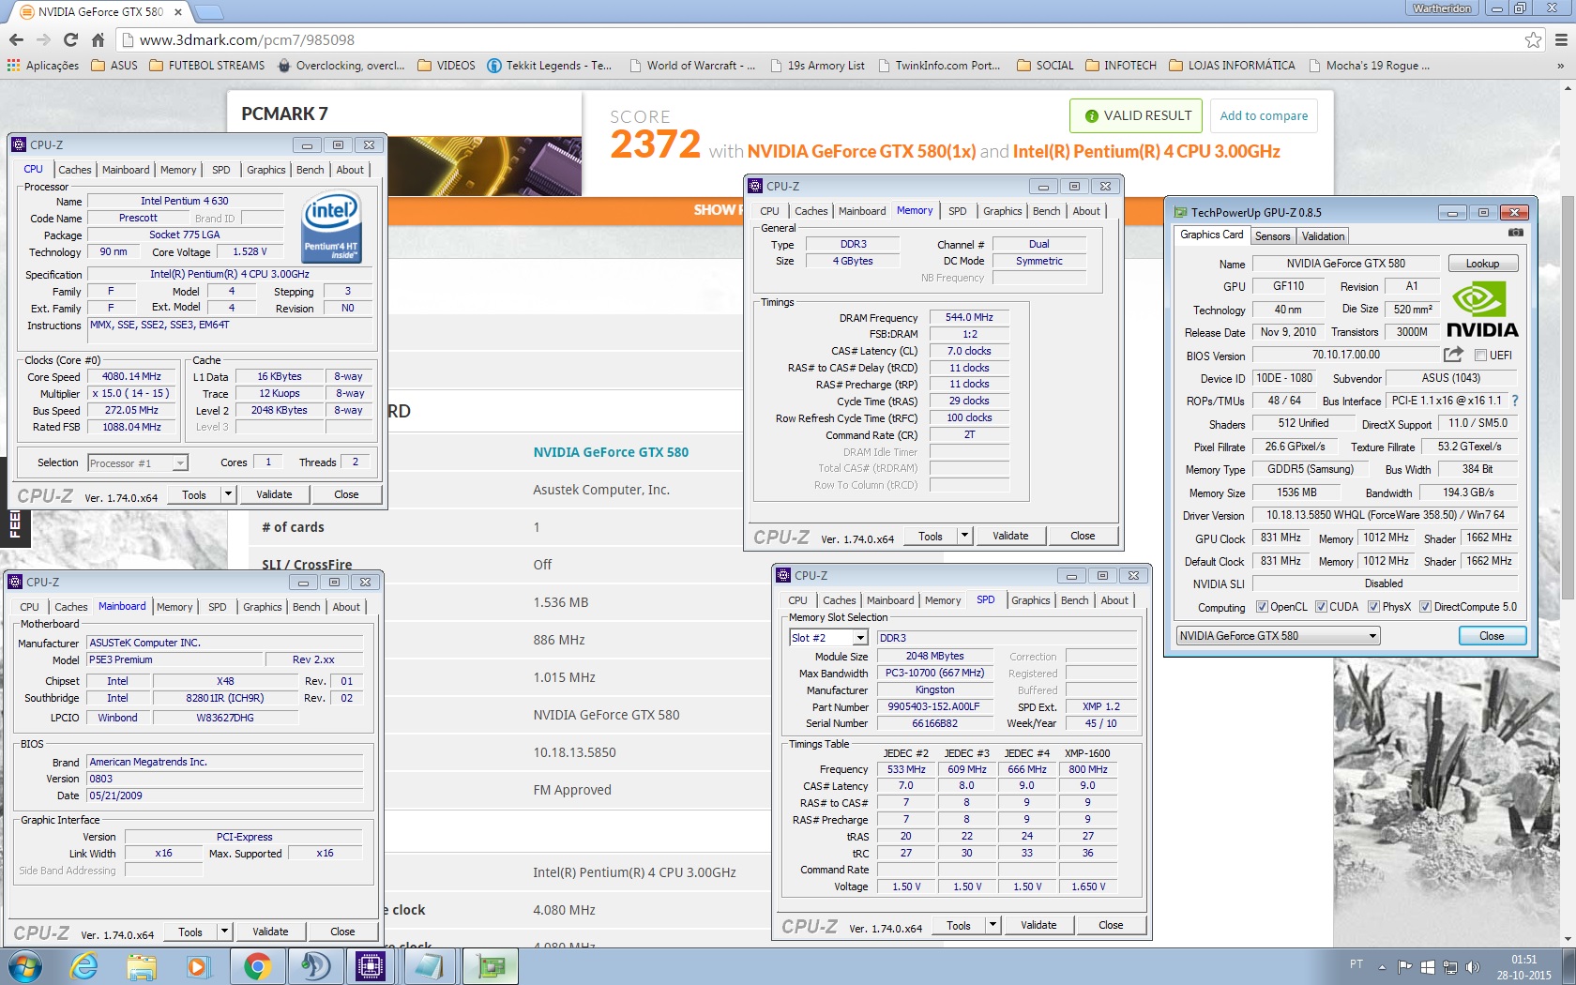The width and height of the screenshot is (1576, 985).
Task: Open the Tekkit Legends bookmark
Action: point(550,66)
